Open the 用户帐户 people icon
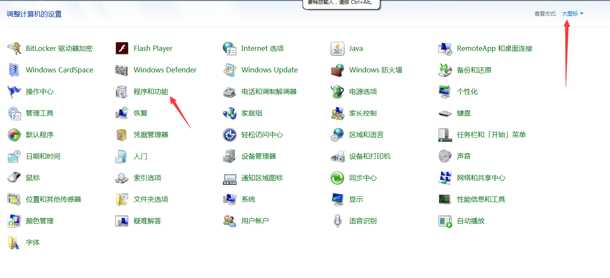 coord(230,221)
